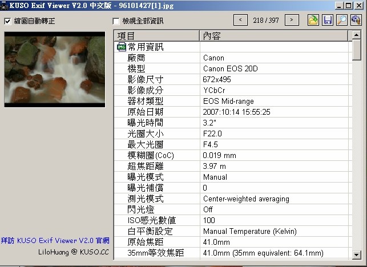Click the 項目 column header

157,36
